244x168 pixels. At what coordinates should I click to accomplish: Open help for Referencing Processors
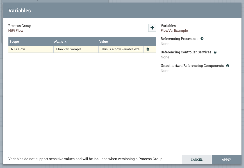[202, 38]
